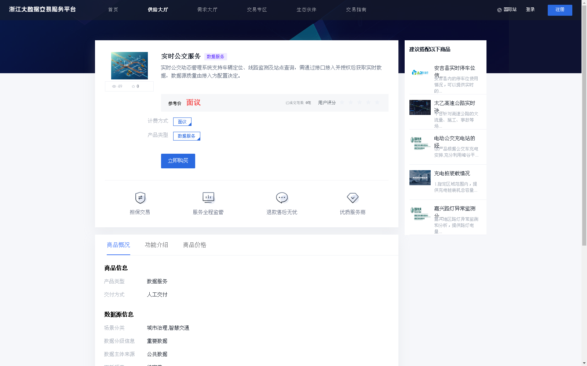Click the 实时公交服务 product title

click(181, 56)
